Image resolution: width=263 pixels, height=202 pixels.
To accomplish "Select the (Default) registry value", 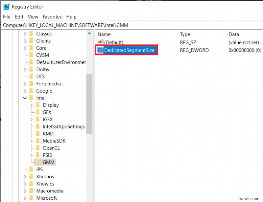I will click(x=114, y=42).
